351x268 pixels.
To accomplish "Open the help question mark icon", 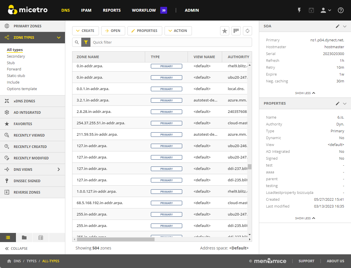I will point(341,10).
